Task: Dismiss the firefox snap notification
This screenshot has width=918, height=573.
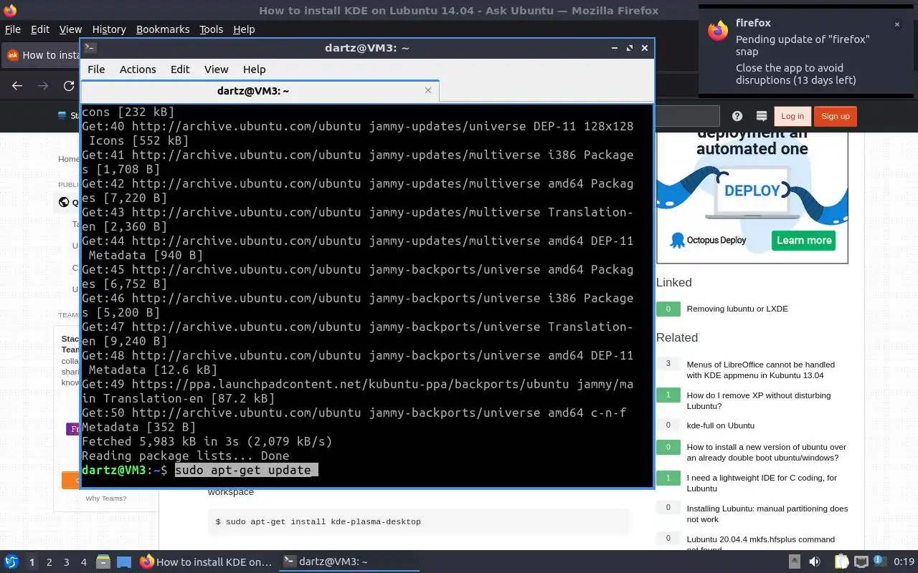Action: tap(896, 24)
